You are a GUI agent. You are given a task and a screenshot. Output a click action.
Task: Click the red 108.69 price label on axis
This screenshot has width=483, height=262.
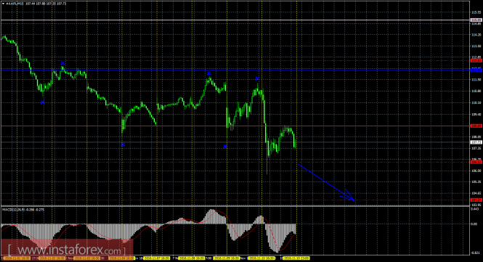pyautogui.click(x=476, y=126)
